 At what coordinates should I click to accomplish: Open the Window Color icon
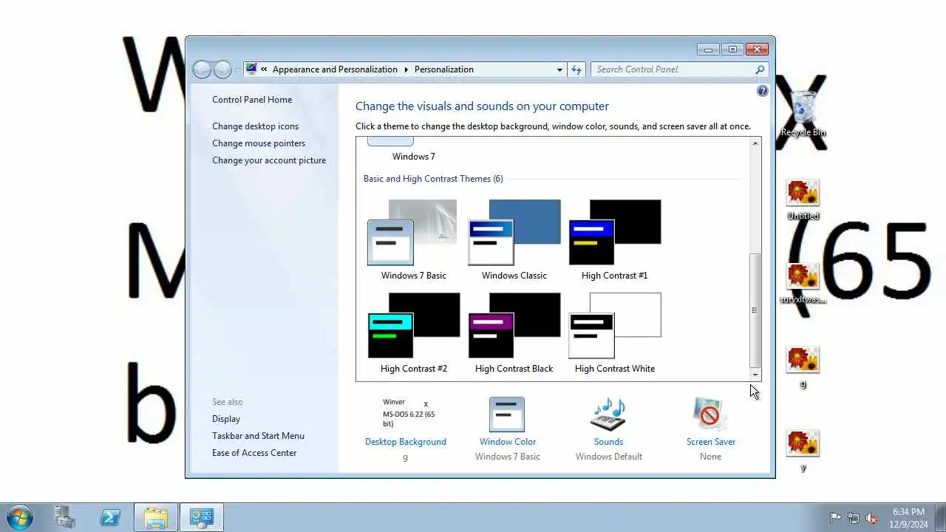click(507, 414)
